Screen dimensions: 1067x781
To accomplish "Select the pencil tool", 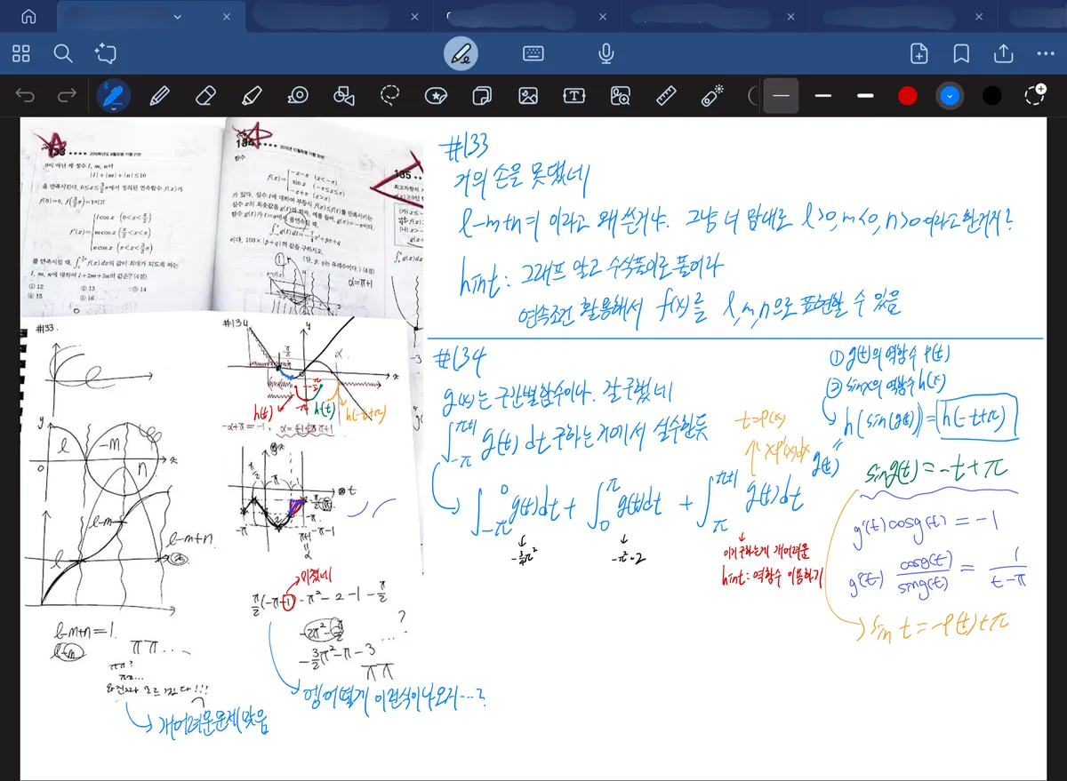I will click(x=160, y=96).
